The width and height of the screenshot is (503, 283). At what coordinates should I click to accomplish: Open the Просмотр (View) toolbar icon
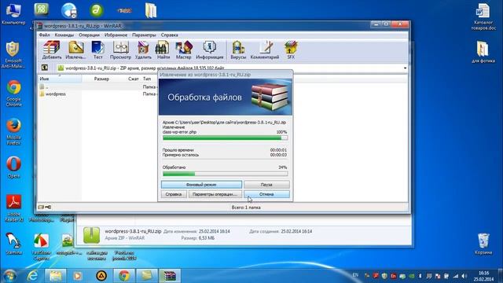[x=120, y=50]
